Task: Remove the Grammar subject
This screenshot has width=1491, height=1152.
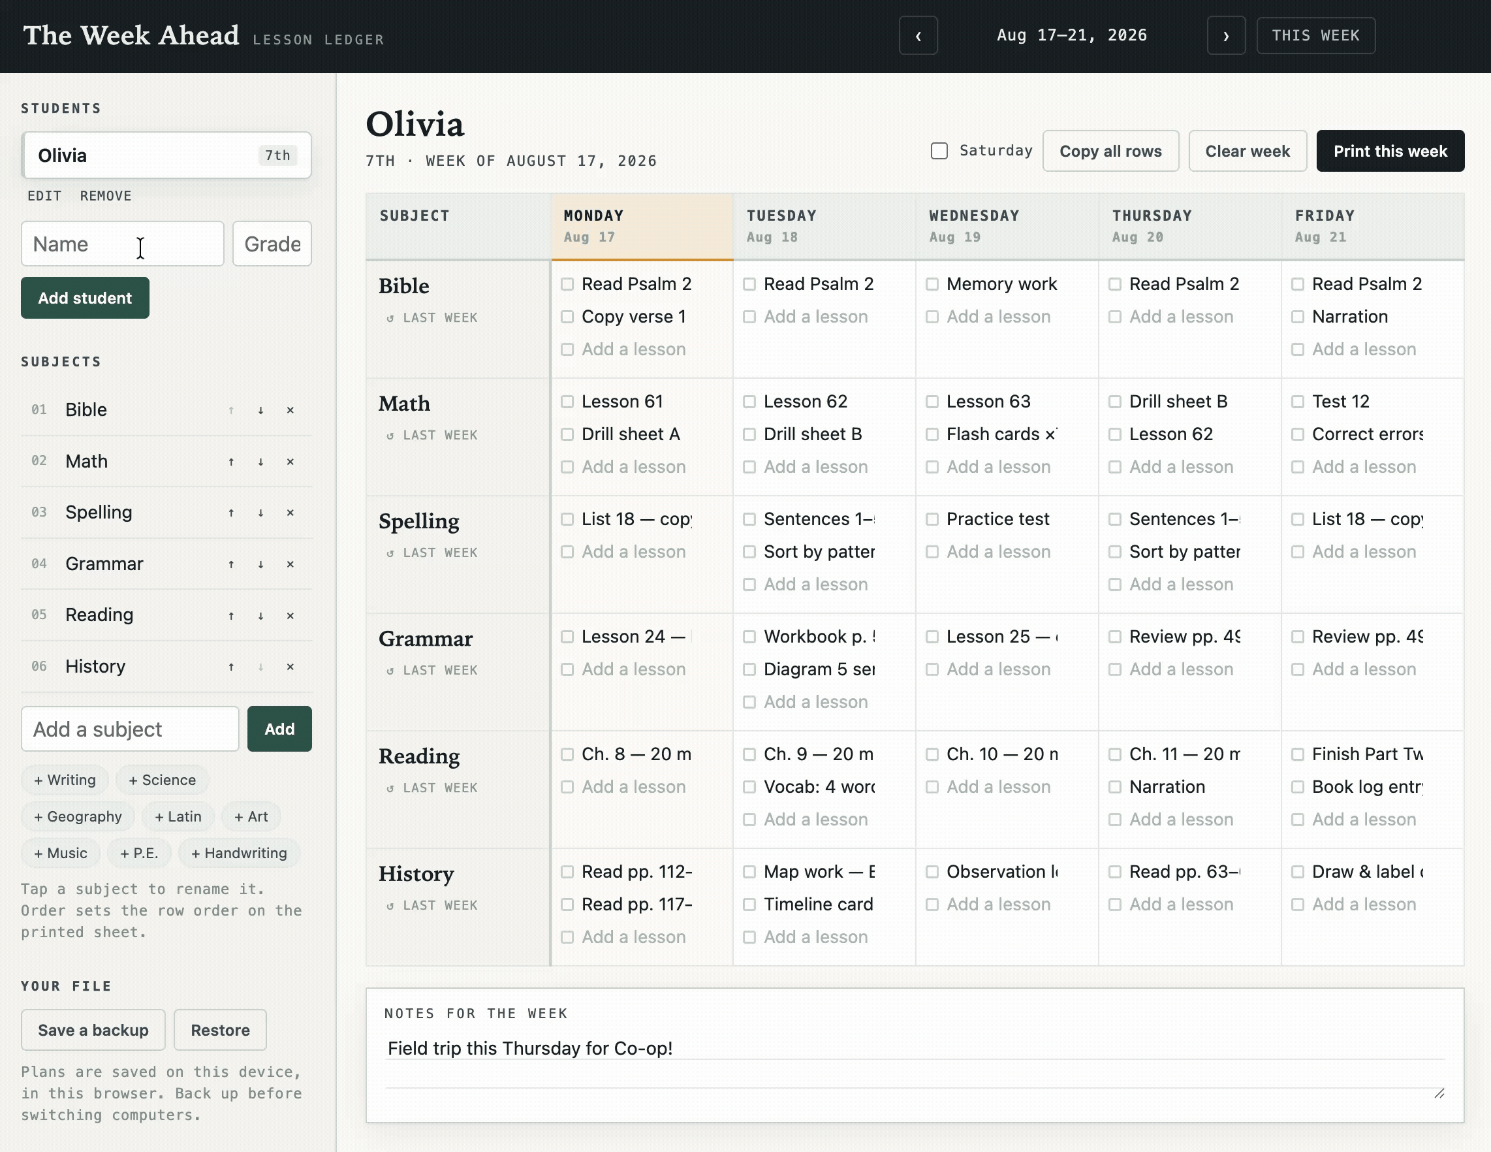Action: point(290,564)
